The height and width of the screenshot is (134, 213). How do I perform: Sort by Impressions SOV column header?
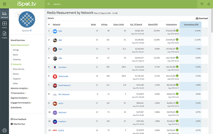191,25
